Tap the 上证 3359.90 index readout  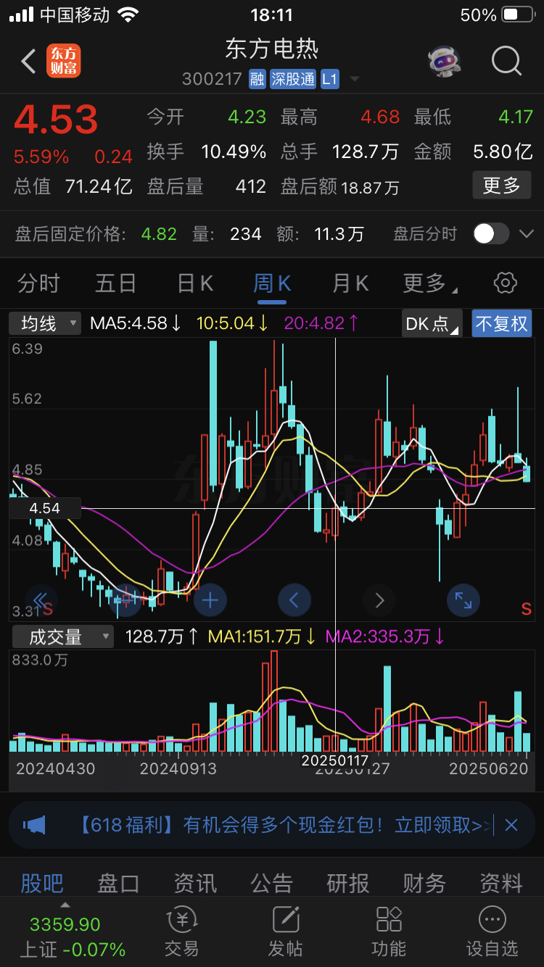72,937
